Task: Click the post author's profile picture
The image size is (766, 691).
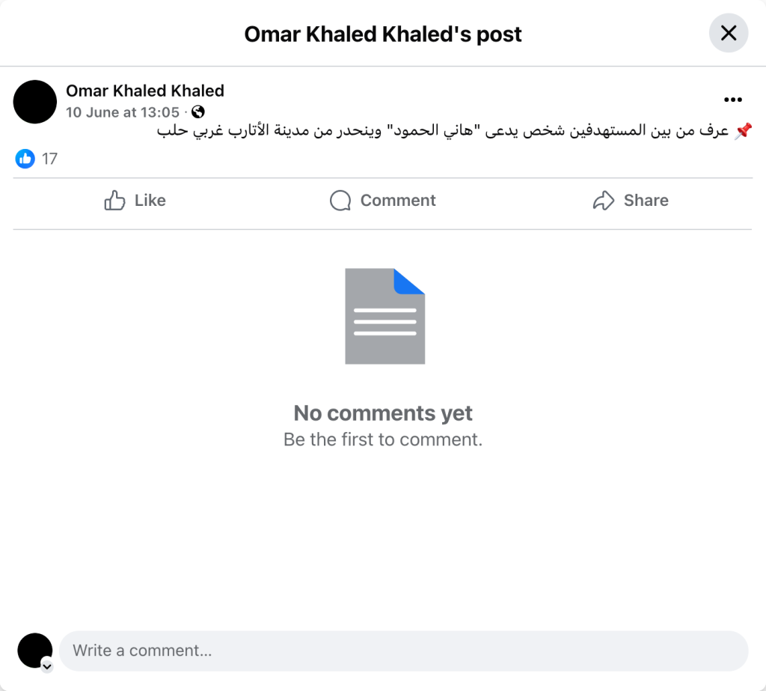Action: [x=35, y=102]
